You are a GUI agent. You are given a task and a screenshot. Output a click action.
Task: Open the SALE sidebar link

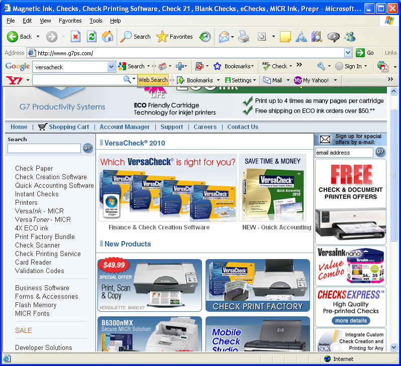(x=23, y=330)
